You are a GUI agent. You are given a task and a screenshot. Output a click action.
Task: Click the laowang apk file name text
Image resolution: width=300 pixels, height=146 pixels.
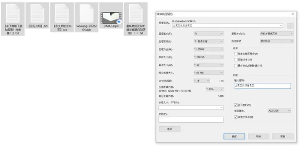[87, 28]
